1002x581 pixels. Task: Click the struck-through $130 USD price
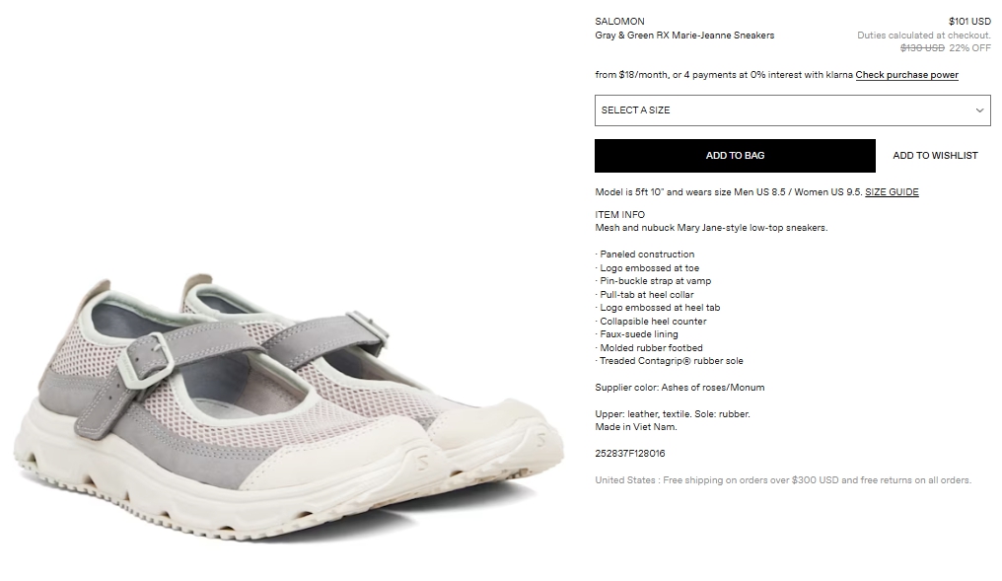click(x=922, y=48)
